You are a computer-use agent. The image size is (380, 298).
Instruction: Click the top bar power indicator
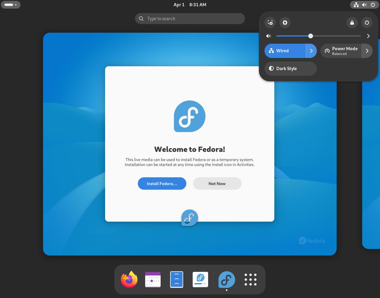(x=373, y=5)
